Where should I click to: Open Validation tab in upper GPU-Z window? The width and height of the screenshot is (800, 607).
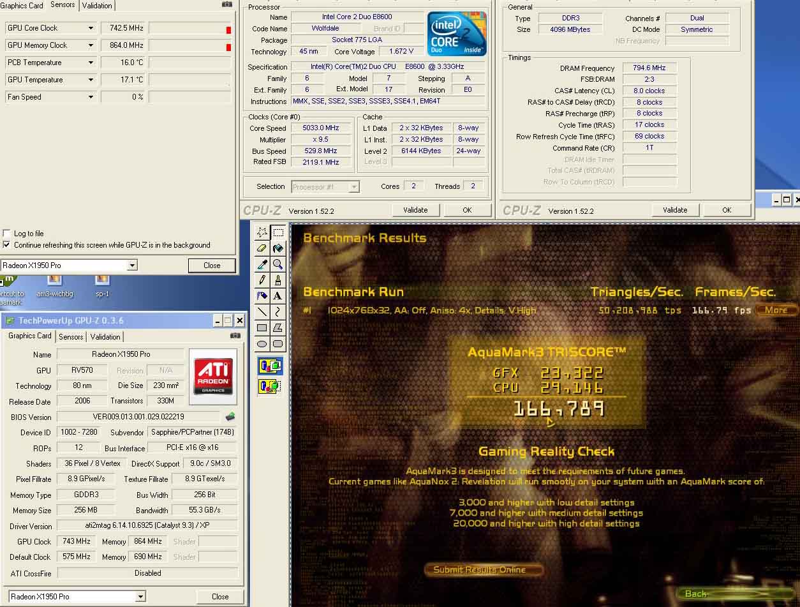tap(98, 5)
